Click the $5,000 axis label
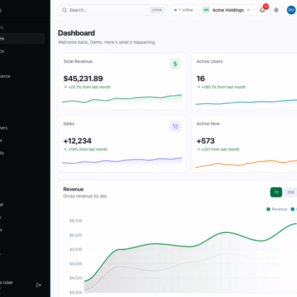This screenshot has height=297, width=297. point(76,264)
